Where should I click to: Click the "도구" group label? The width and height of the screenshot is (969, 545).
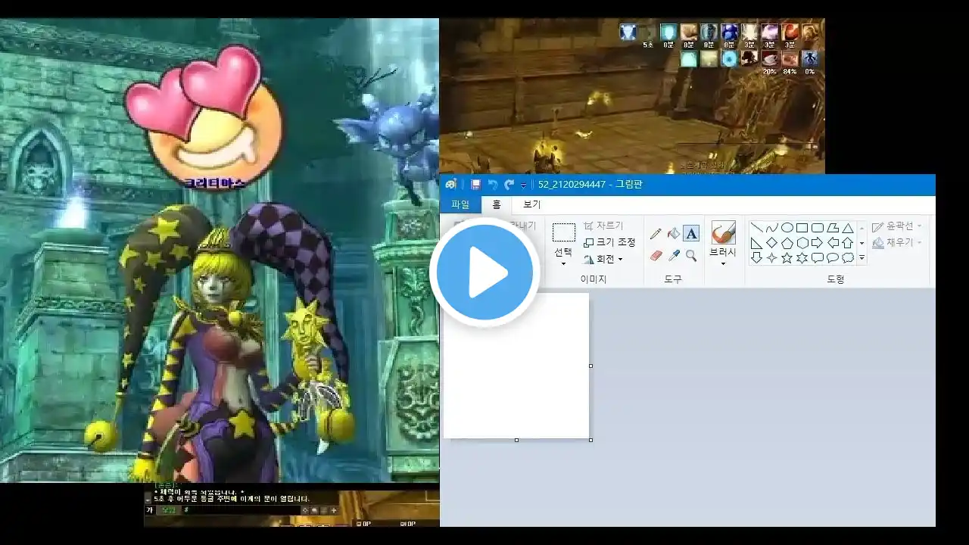(x=673, y=279)
